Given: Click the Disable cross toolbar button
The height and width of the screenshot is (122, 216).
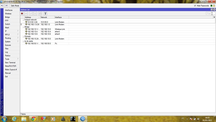Looking at the screenshot, I should pos(35,13).
